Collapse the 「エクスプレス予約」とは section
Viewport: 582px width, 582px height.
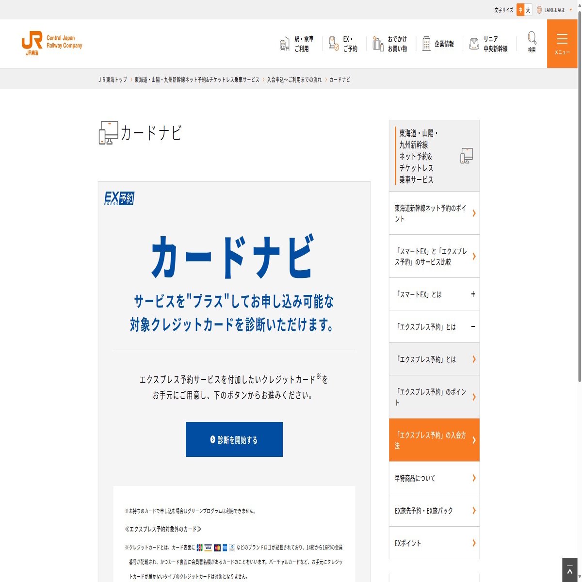(472, 326)
